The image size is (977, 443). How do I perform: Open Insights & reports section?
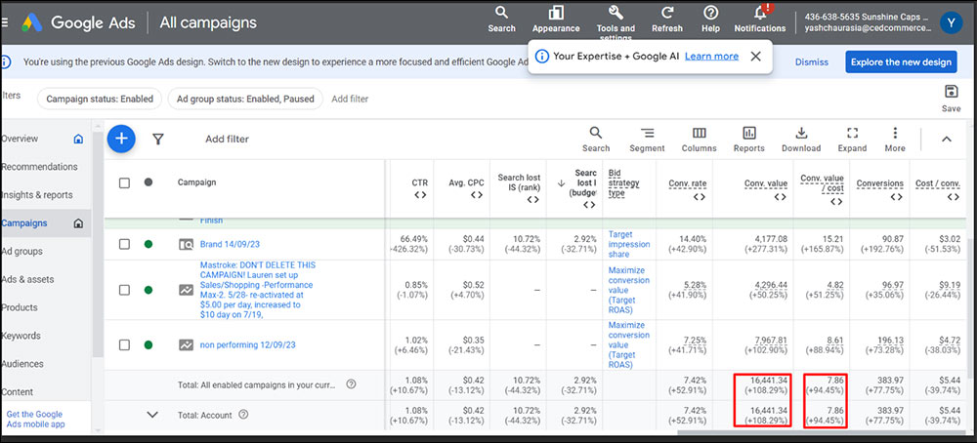[x=37, y=195]
